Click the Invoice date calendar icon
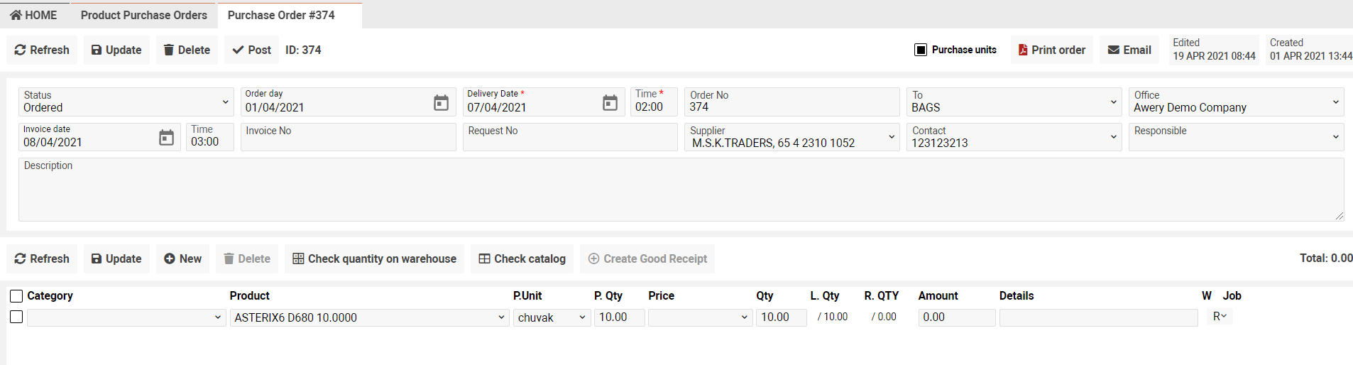 click(x=166, y=138)
